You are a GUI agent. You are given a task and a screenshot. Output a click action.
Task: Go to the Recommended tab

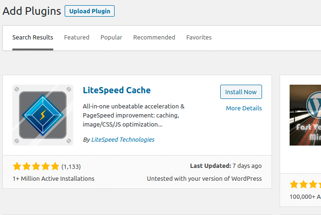pyautogui.click(x=154, y=38)
